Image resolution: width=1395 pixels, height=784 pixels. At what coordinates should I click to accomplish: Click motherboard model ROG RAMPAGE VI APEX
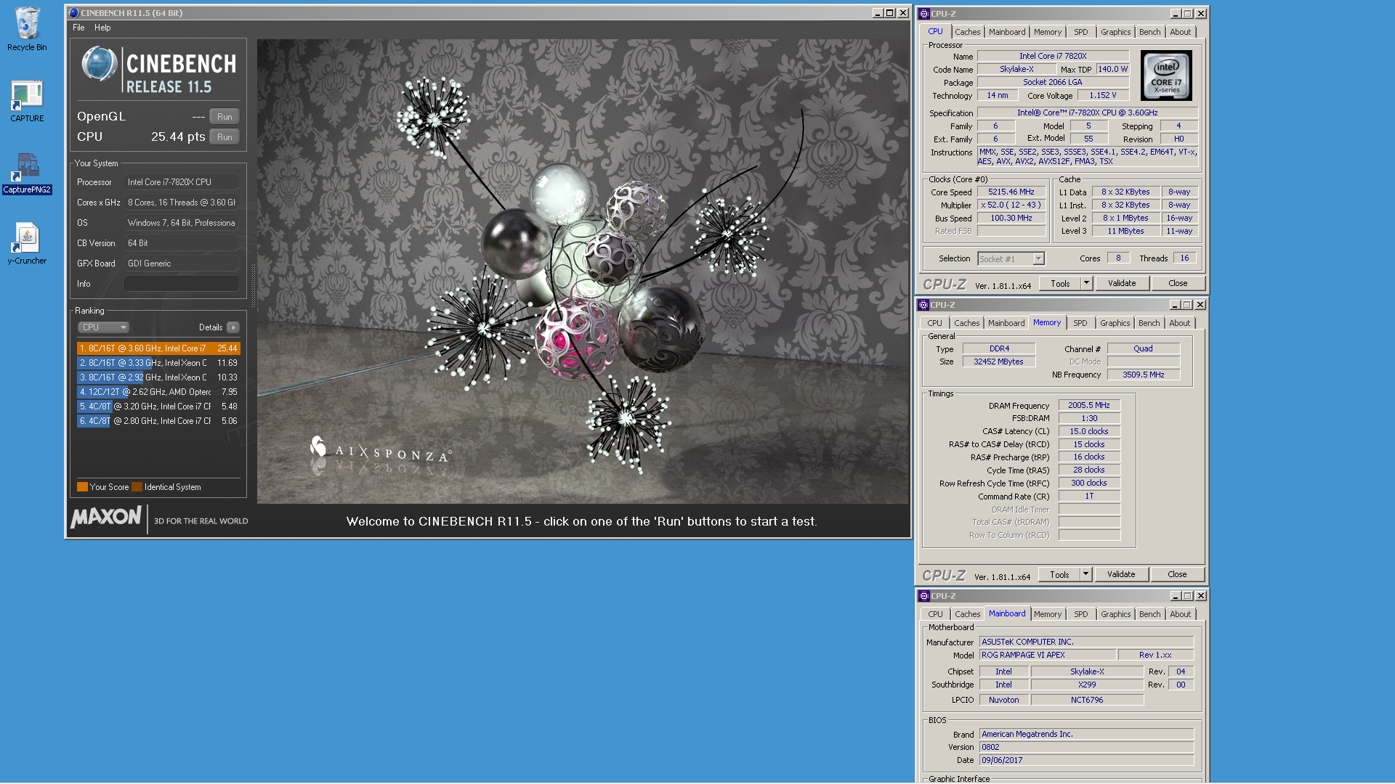pyautogui.click(x=1048, y=656)
